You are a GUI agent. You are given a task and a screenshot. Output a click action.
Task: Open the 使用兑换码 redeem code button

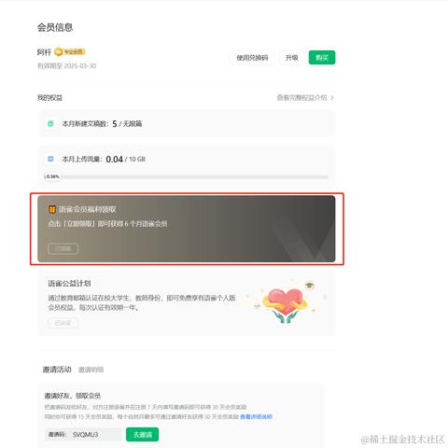[x=252, y=58]
